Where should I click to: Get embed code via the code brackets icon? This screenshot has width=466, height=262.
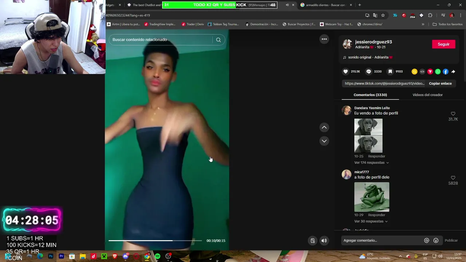click(x=422, y=72)
